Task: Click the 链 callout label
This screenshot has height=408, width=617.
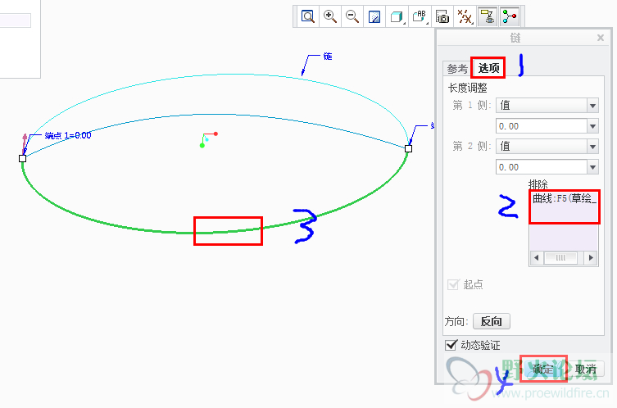Action: pyautogui.click(x=328, y=57)
